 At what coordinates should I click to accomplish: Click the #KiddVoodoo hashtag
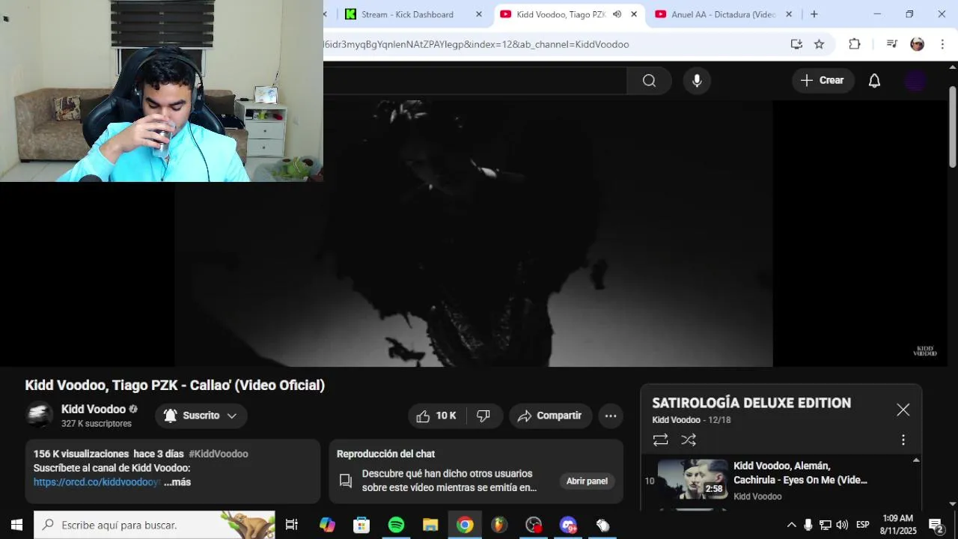[x=219, y=454]
